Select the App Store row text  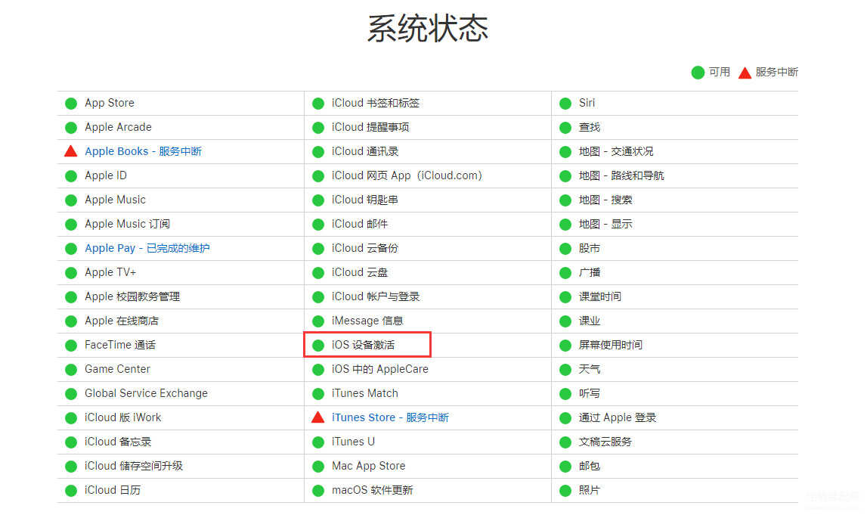(x=110, y=103)
